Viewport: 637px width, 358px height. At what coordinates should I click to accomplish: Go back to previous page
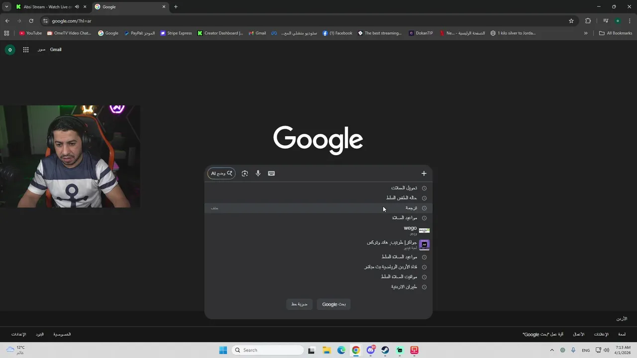[x=7, y=21]
